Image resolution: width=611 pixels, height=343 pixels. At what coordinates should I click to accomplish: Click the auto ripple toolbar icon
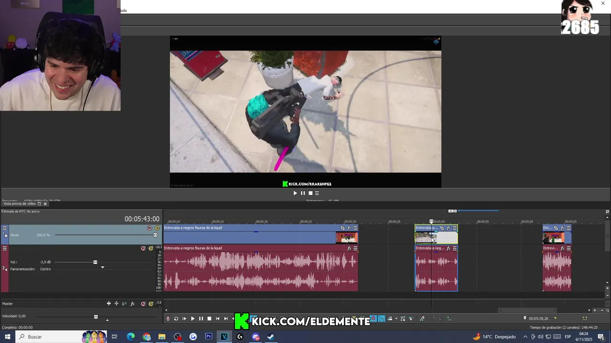[390, 319]
